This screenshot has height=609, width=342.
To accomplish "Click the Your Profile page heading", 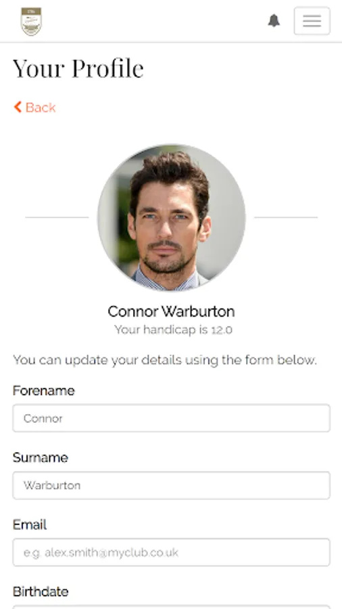I will [78, 68].
